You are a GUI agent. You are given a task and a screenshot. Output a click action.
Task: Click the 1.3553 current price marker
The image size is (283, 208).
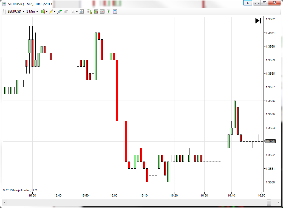click(x=270, y=141)
